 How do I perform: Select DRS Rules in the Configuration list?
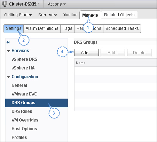click(x=22, y=111)
